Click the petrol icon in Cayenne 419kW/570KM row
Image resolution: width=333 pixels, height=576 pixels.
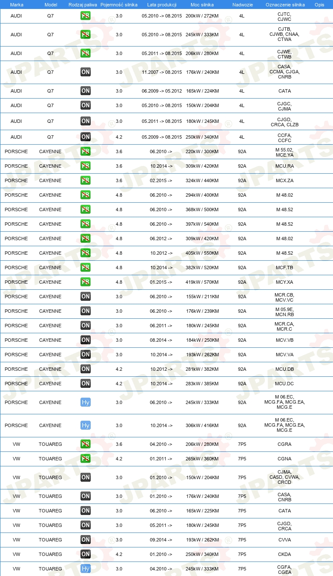pyautogui.click(x=86, y=282)
